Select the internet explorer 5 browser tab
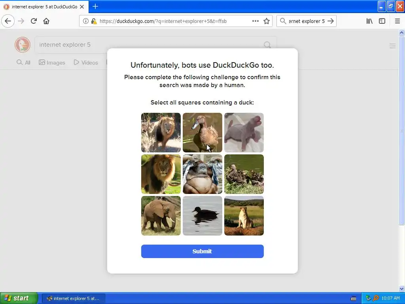 coord(44,7)
